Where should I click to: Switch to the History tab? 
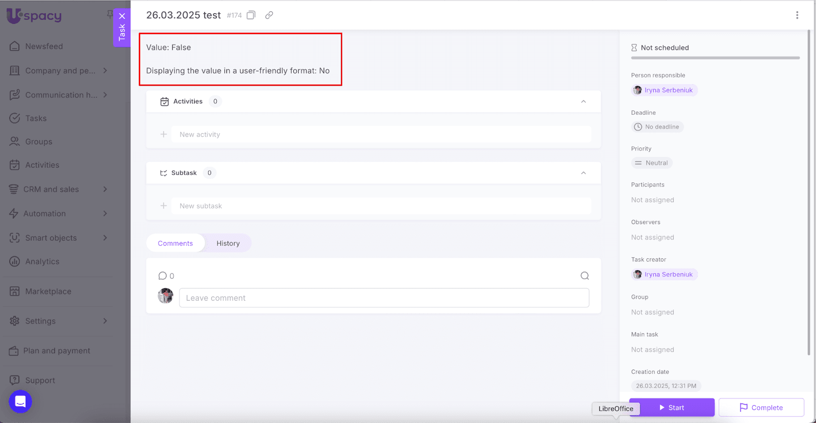pyautogui.click(x=228, y=243)
